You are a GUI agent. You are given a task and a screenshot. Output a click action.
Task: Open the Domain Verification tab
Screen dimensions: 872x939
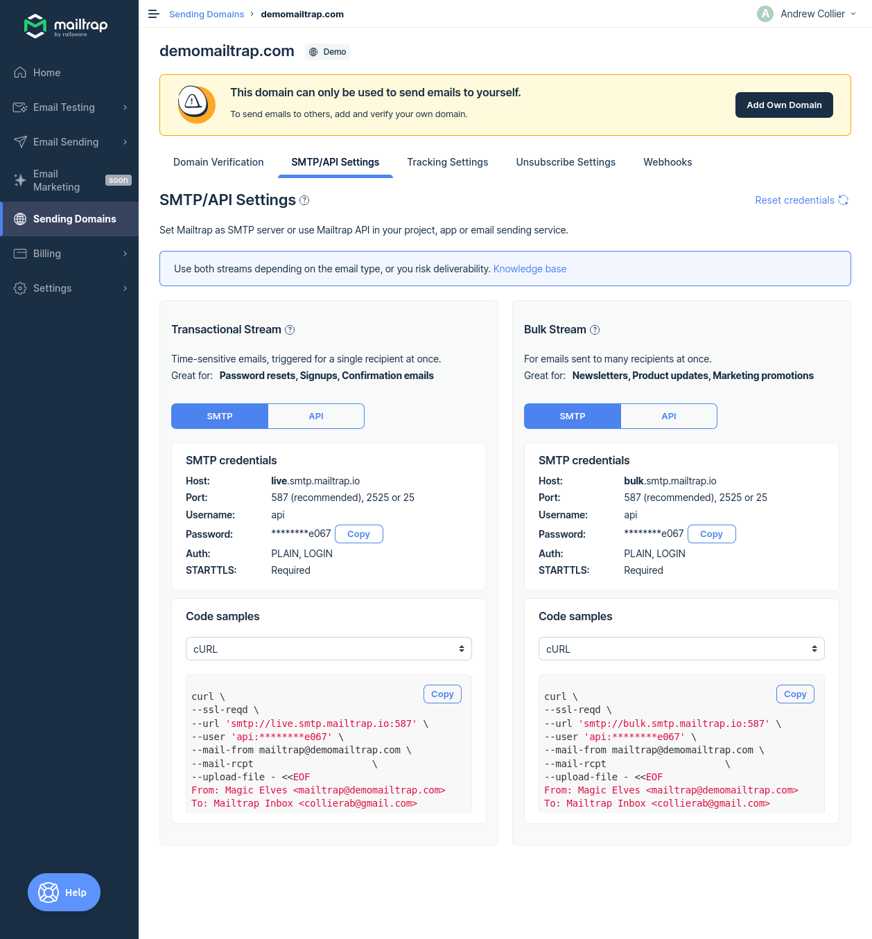[218, 162]
